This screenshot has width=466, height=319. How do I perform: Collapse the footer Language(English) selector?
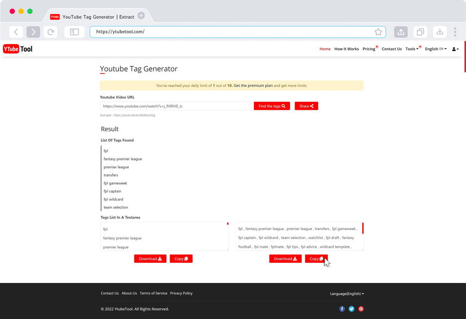click(347, 293)
